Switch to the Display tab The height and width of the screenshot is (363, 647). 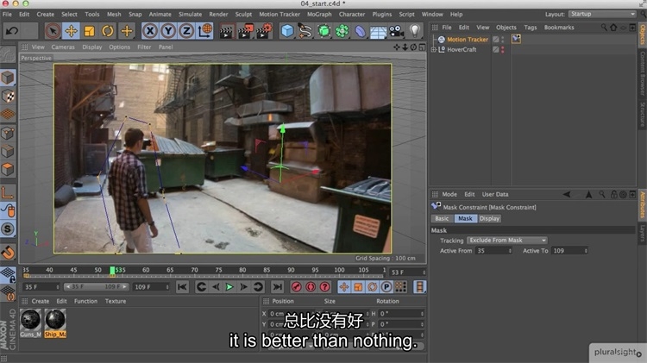489,219
